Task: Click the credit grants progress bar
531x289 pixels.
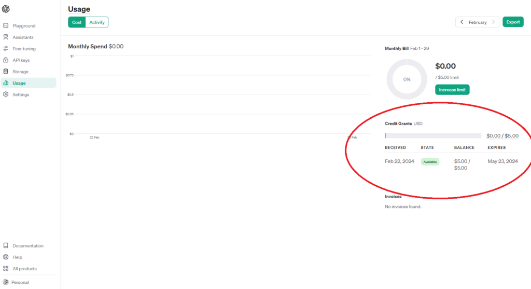Action: [x=433, y=135]
